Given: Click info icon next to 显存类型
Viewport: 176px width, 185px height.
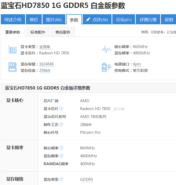Looking at the screenshot, I should coord(61,179).
